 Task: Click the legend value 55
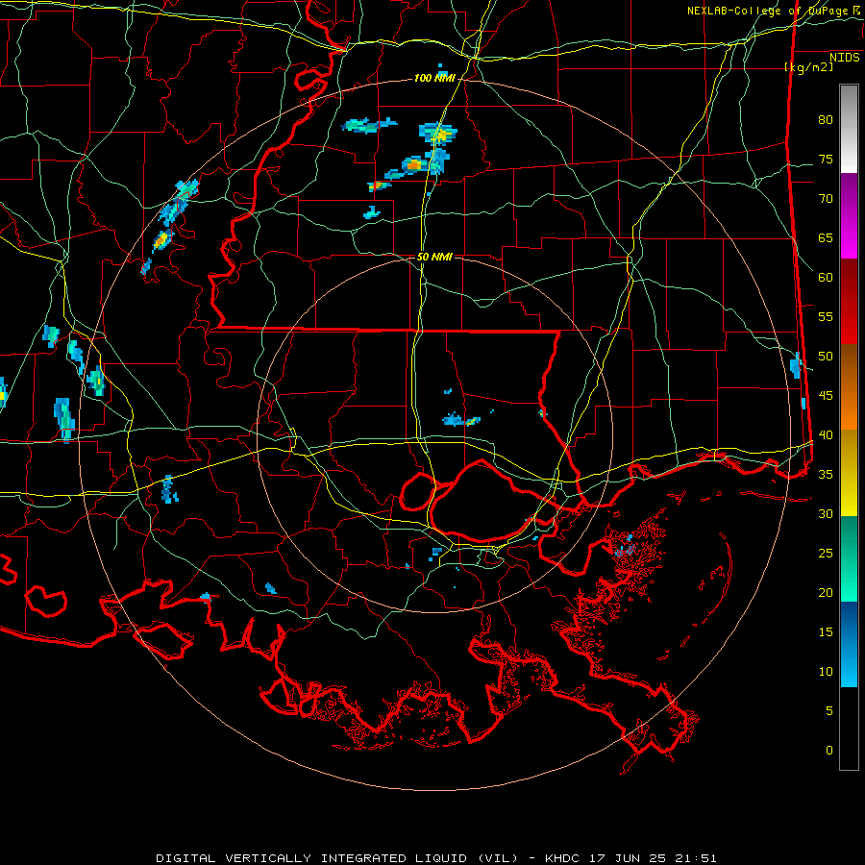pos(826,317)
